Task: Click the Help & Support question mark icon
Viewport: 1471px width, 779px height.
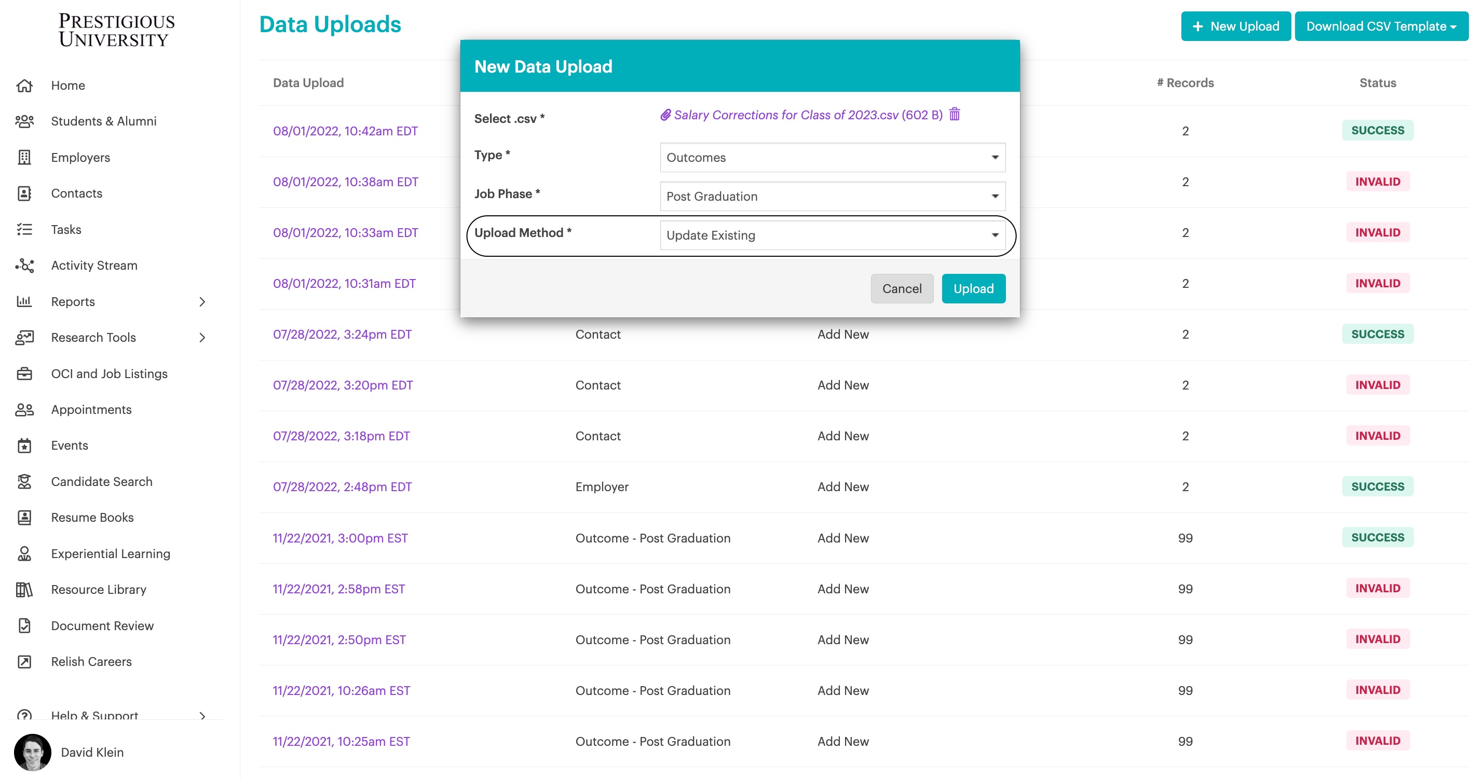Action: click(x=24, y=715)
